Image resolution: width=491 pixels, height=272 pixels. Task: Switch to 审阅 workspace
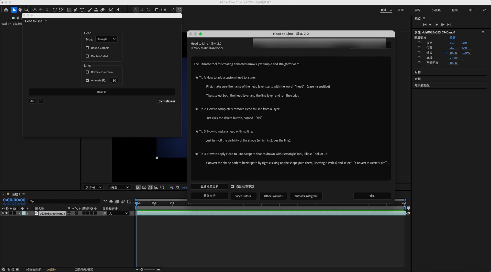[x=400, y=10]
